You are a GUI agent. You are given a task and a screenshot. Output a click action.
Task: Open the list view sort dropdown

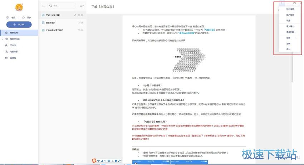[x=82, y=6]
